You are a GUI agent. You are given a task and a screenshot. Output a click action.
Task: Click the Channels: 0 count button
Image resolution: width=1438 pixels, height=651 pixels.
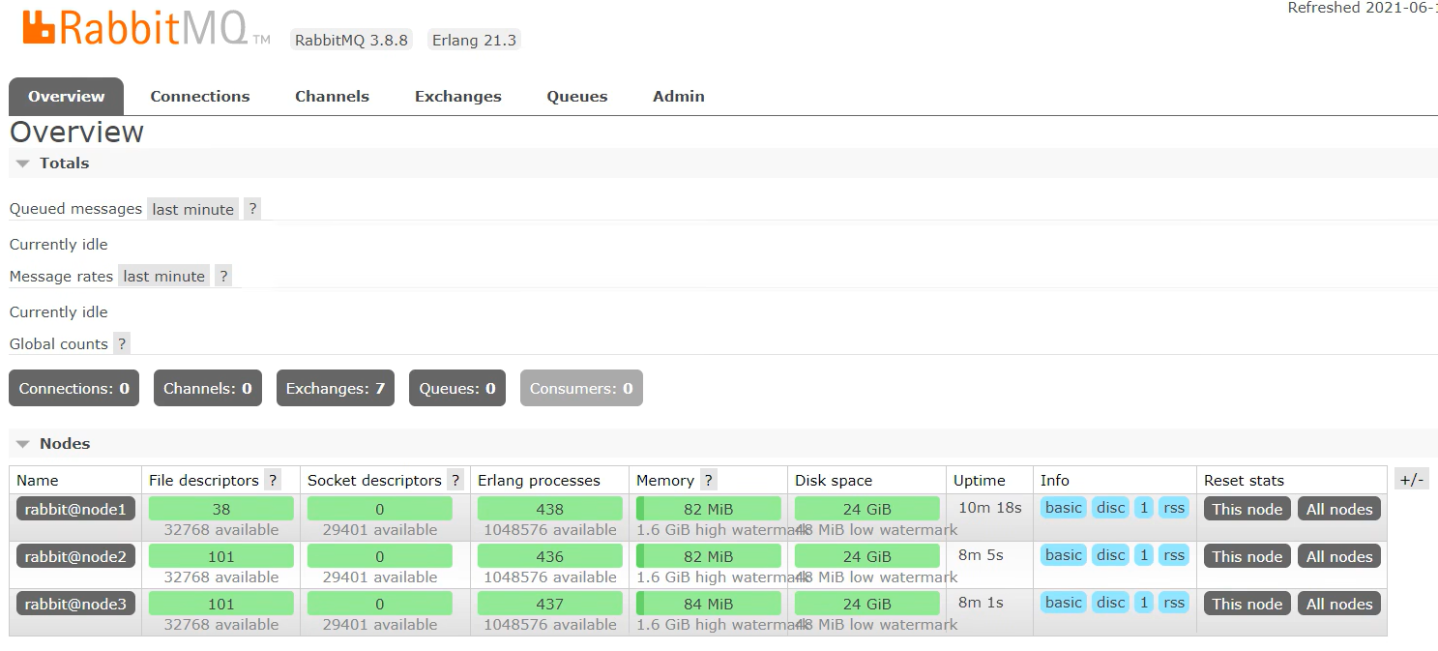pos(208,388)
